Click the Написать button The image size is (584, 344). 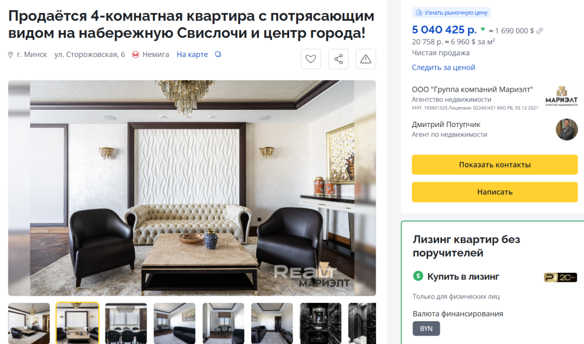(494, 192)
